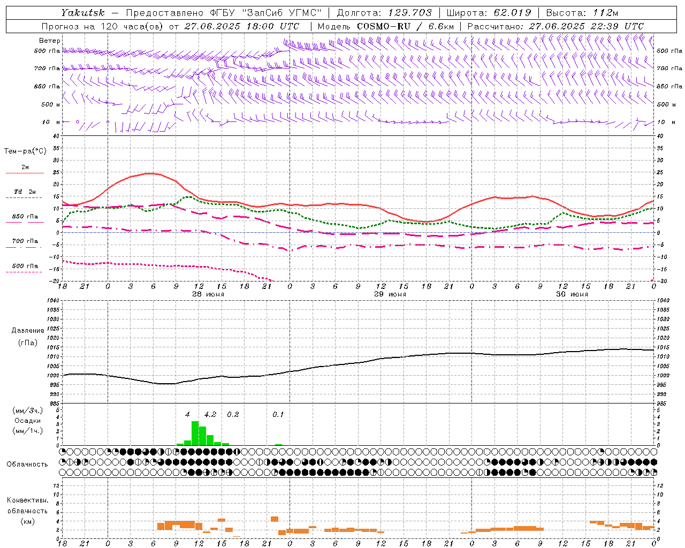Click the 'Осадки' precipitation label
Screen dimensions: 685x548
27,421
